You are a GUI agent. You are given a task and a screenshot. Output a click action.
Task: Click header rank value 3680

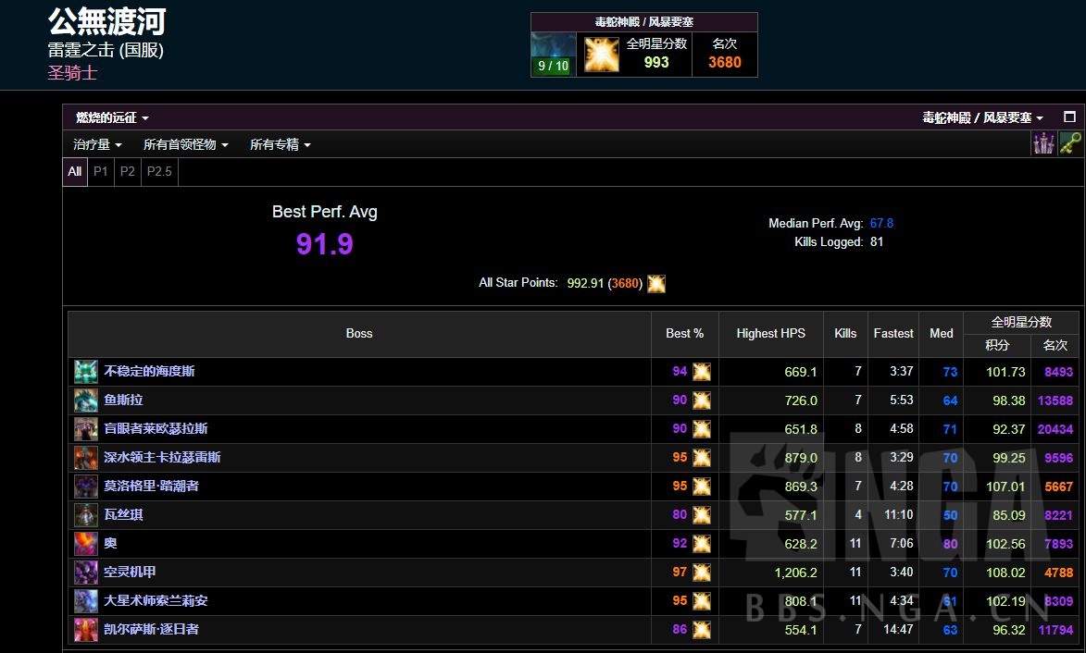[724, 62]
